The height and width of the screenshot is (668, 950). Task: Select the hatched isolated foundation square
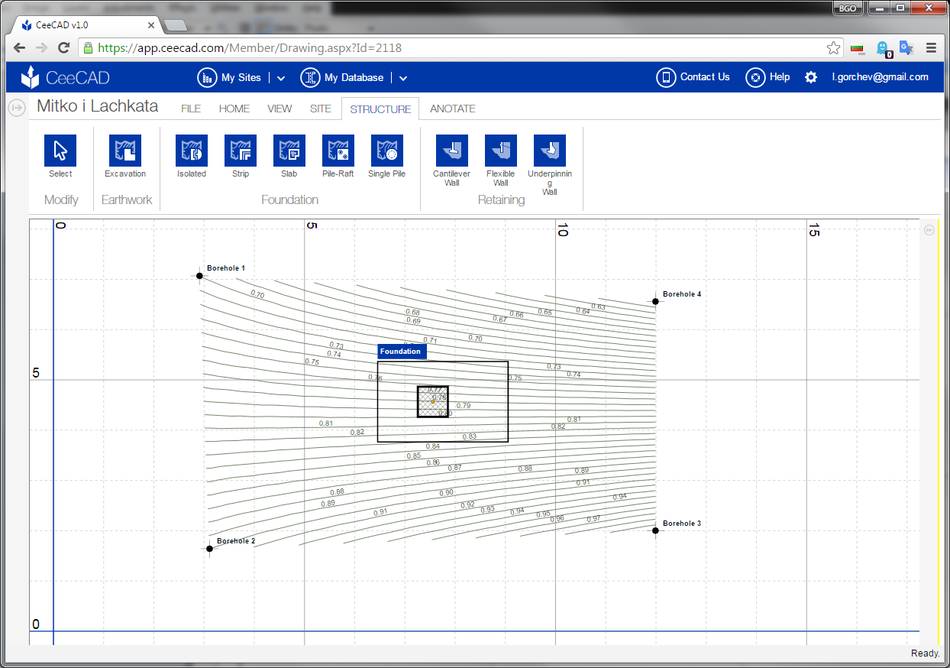point(432,401)
